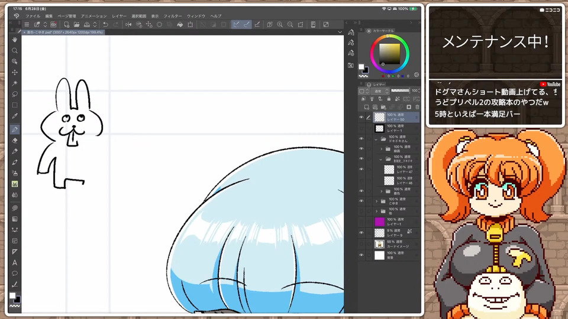Viewport: 568px width, 319px height.
Task: Select the Rectangle marquee tool
Action: [x=15, y=105]
